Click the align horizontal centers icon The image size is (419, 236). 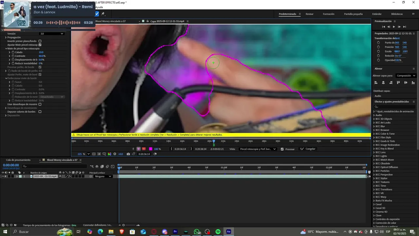point(383,83)
